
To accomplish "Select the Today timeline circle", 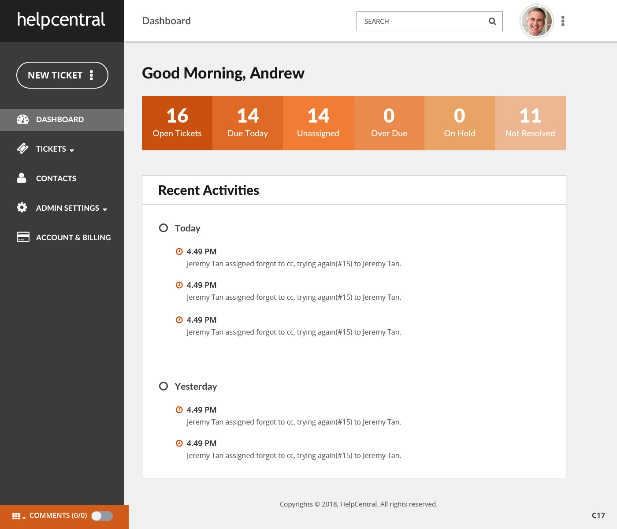I will tap(164, 228).
